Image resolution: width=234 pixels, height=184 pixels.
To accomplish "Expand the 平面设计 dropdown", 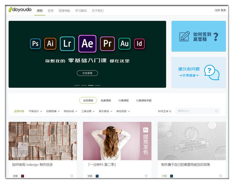I will (35, 111).
